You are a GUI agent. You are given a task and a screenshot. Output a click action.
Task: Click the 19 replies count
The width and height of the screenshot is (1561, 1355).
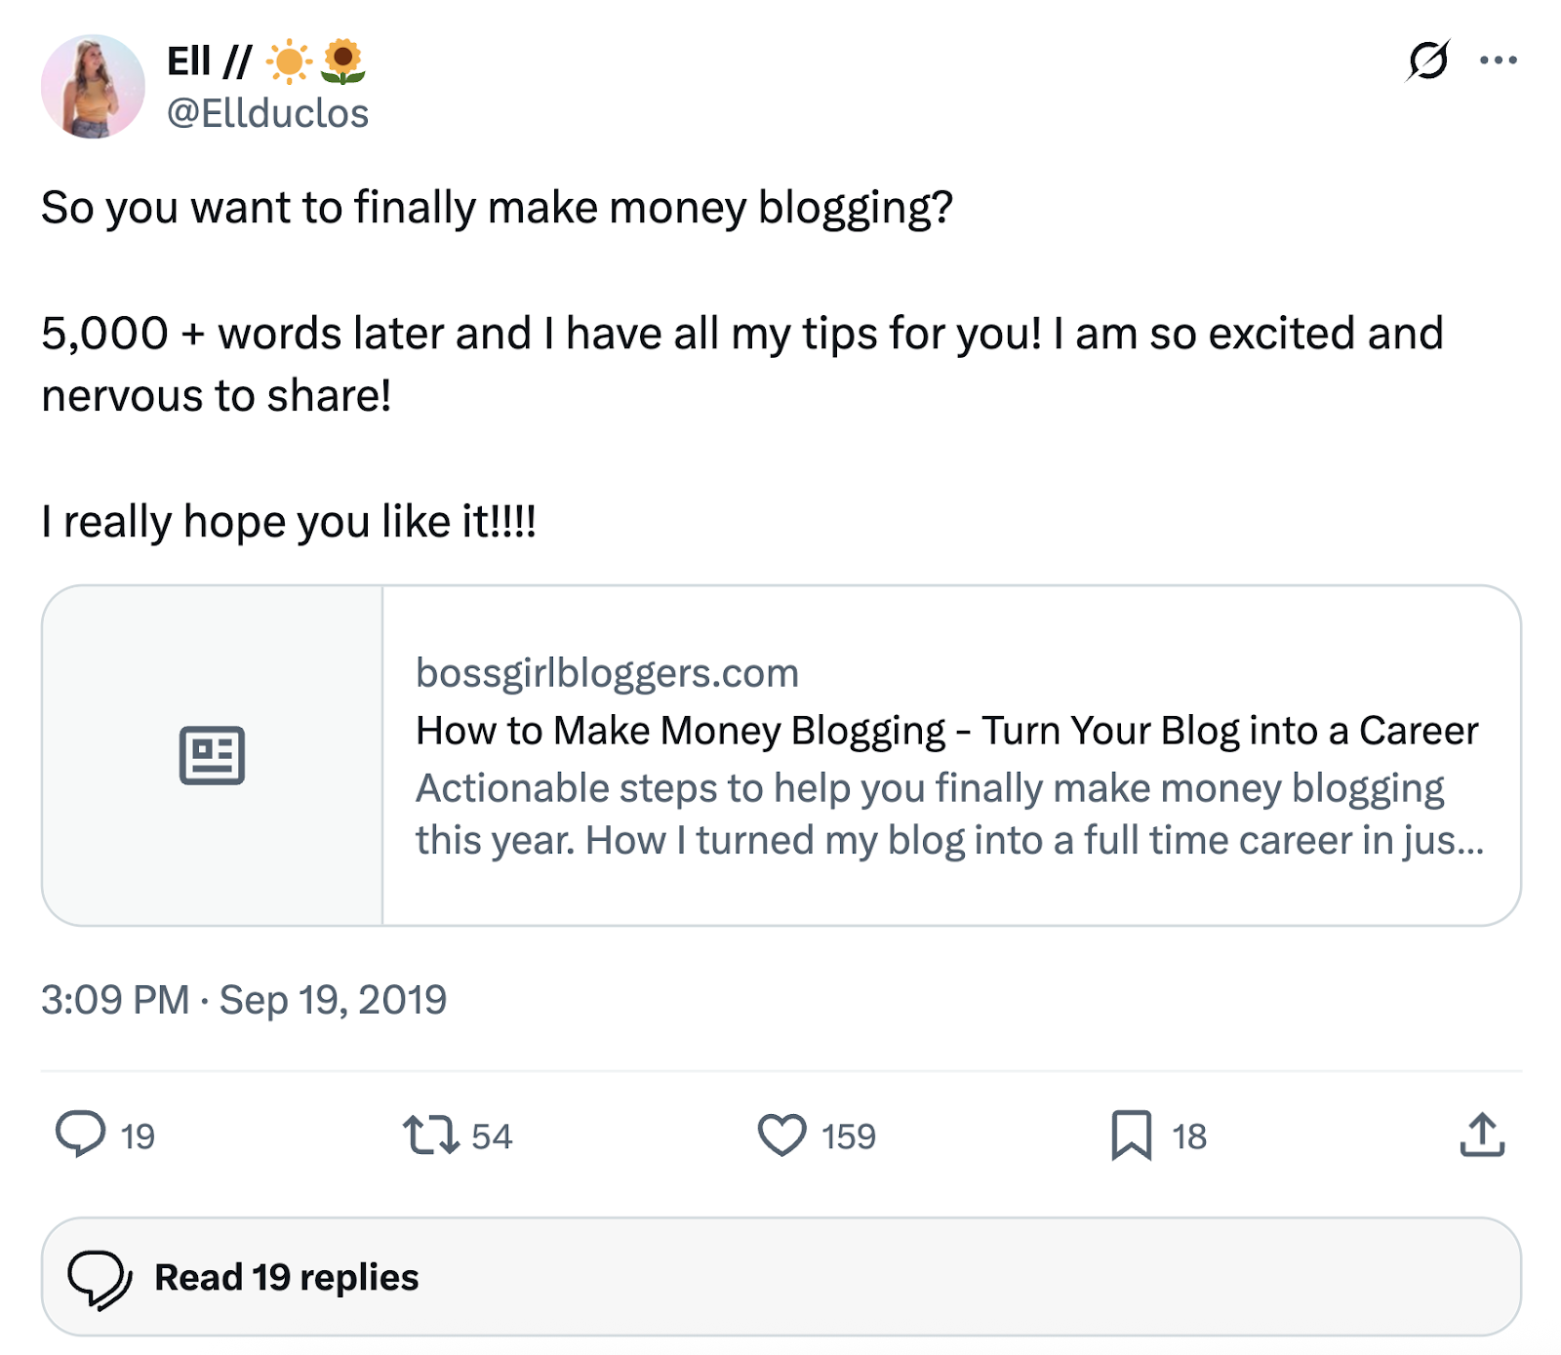pos(137,1135)
